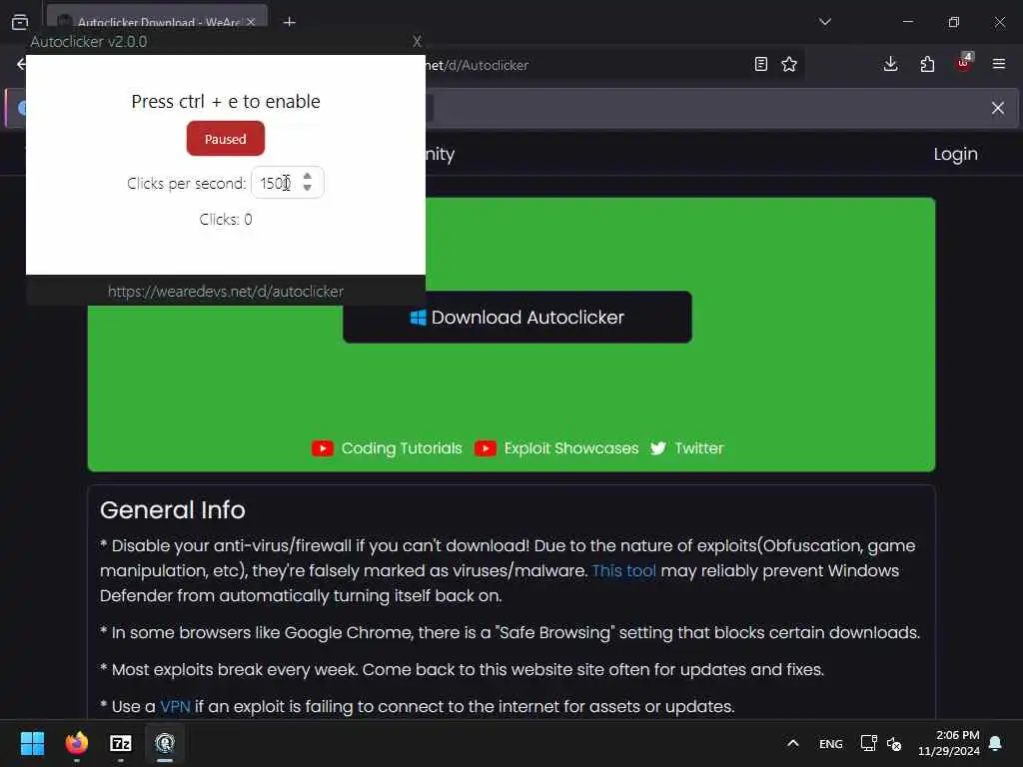
Task: Click the Download Autoclicker button
Action: (x=516, y=317)
